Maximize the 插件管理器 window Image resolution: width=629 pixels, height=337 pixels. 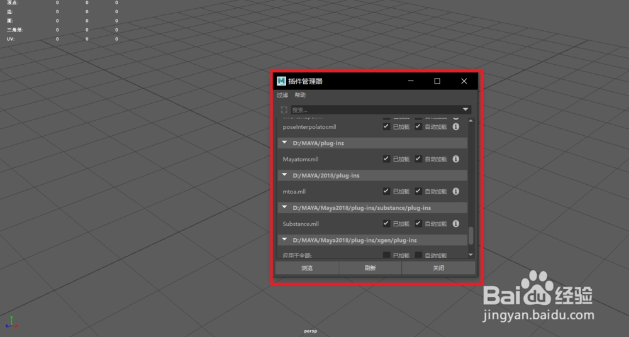437,81
